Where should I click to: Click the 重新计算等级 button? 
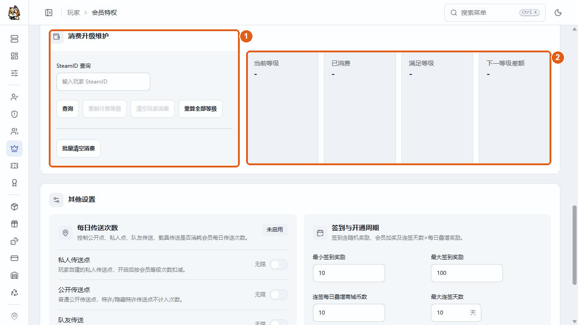click(105, 109)
